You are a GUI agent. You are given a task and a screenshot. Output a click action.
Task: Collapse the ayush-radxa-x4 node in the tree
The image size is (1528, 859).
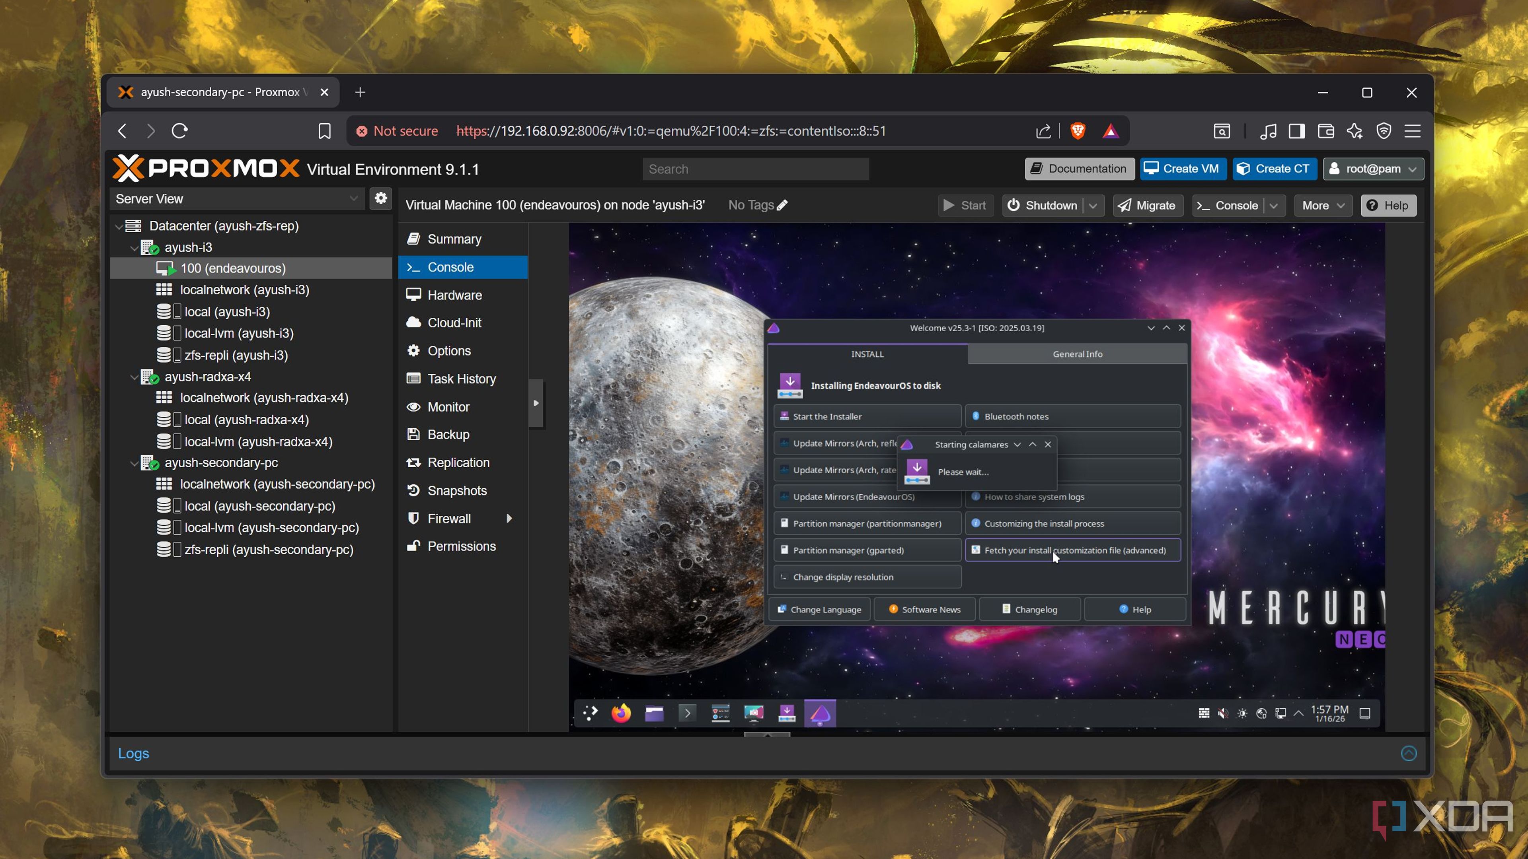tap(134, 377)
